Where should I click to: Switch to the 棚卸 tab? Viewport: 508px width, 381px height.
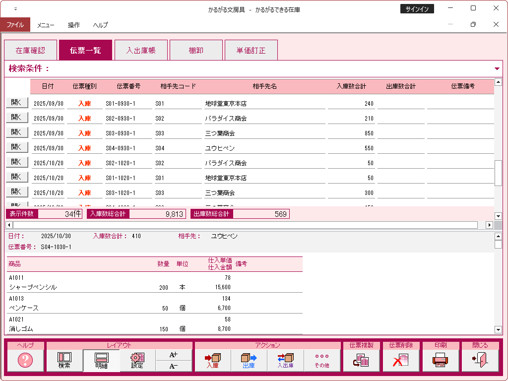click(x=196, y=50)
